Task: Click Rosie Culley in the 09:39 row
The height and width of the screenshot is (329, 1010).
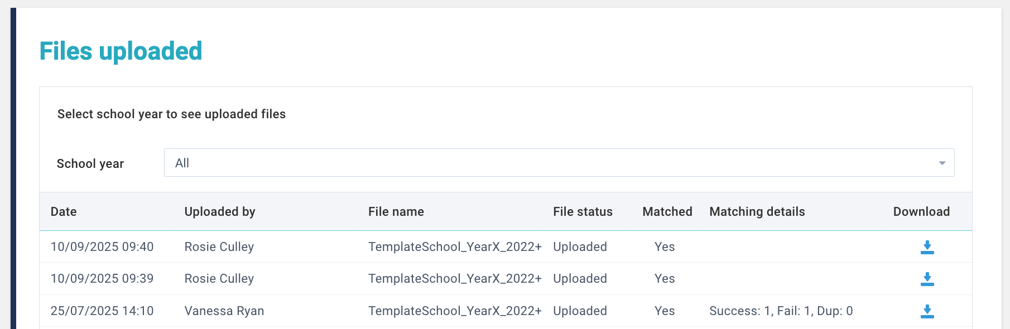Action: click(219, 279)
